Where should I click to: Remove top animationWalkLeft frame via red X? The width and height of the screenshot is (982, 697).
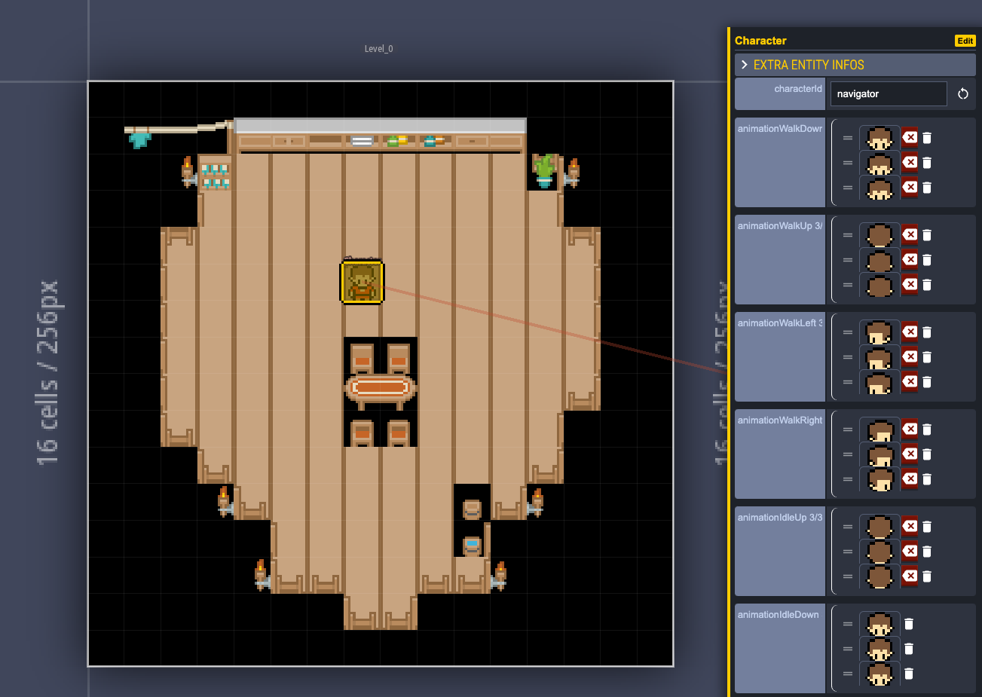(908, 332)
